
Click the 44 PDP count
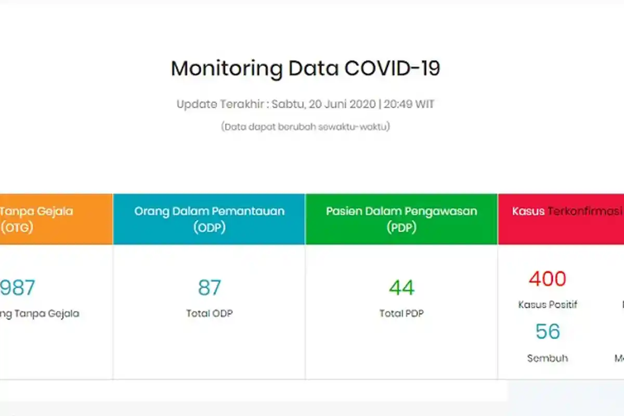[401, 288]
